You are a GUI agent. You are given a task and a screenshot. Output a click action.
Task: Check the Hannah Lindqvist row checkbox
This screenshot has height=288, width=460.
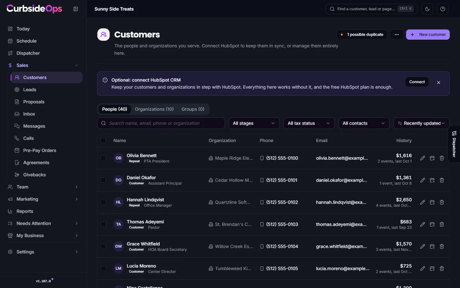[103, 202]
